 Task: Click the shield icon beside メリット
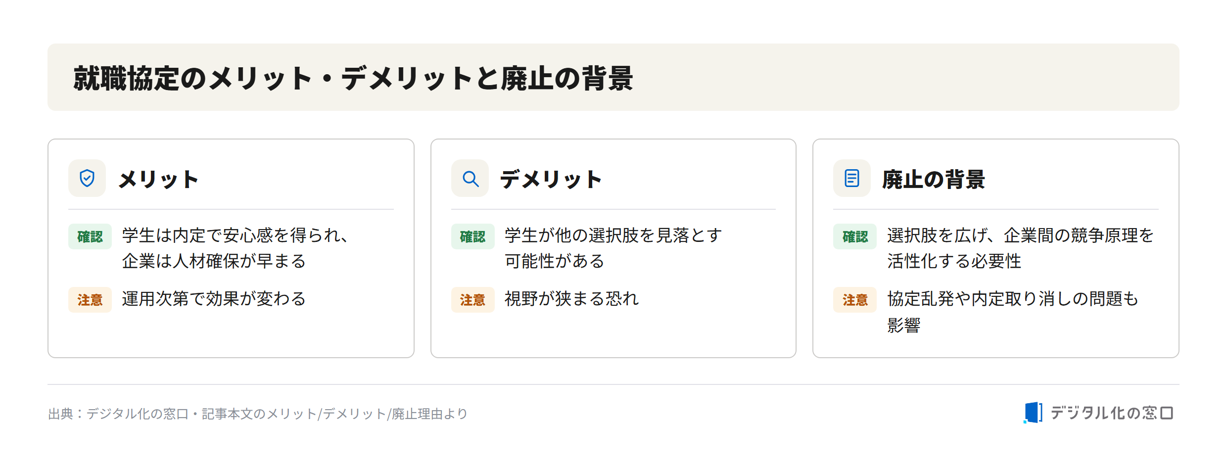87,178
